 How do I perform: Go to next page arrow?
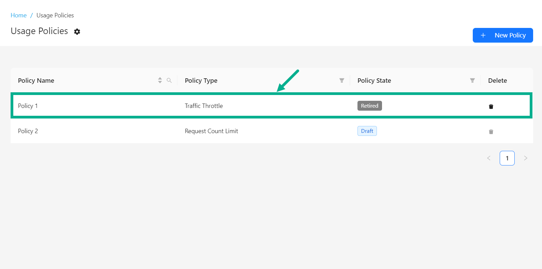click(x=526, y=158)
